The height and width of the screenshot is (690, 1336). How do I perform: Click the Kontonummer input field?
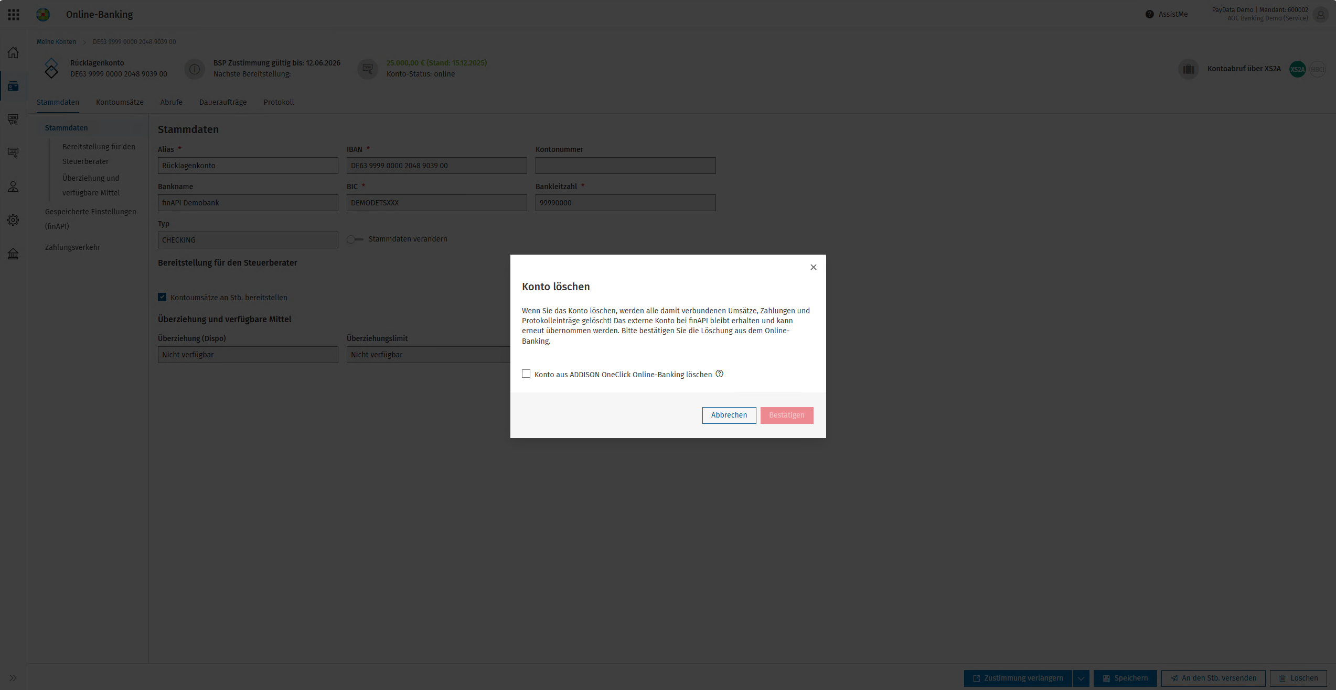[x=625, y=166]
